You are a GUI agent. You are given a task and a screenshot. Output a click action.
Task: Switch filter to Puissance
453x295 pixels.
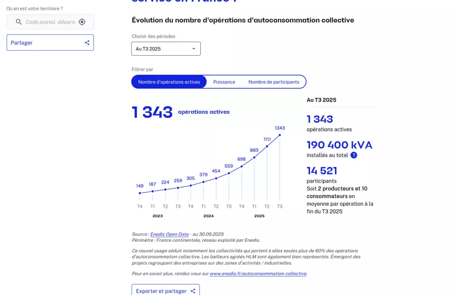pyautogui.click(x=224, y=82)
